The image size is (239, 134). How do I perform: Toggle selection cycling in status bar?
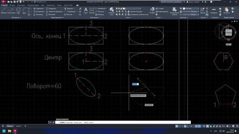click(211, 126)
